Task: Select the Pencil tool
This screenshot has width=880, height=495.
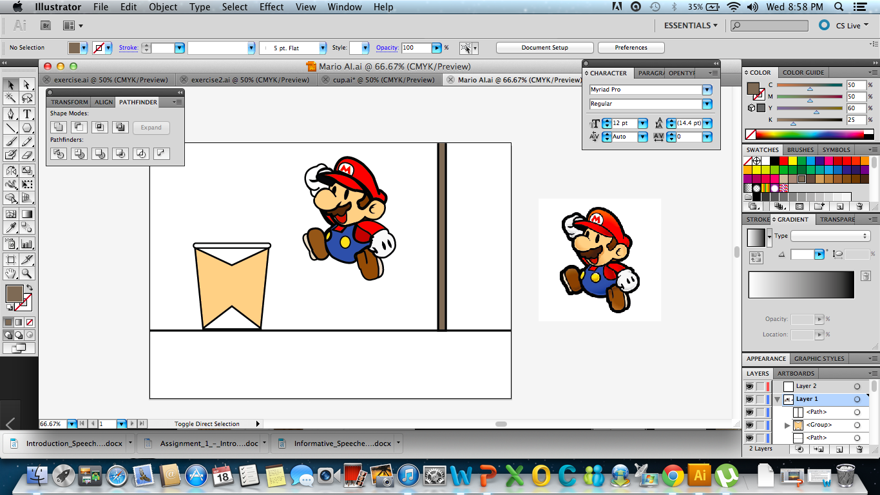Action: tap(27, 141)
